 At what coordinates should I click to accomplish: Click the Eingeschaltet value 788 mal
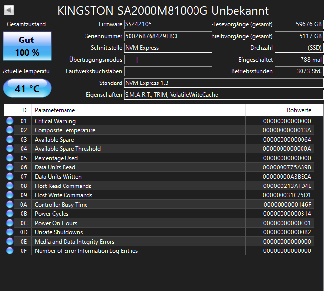pyautogui.click(x=299, y=60)
